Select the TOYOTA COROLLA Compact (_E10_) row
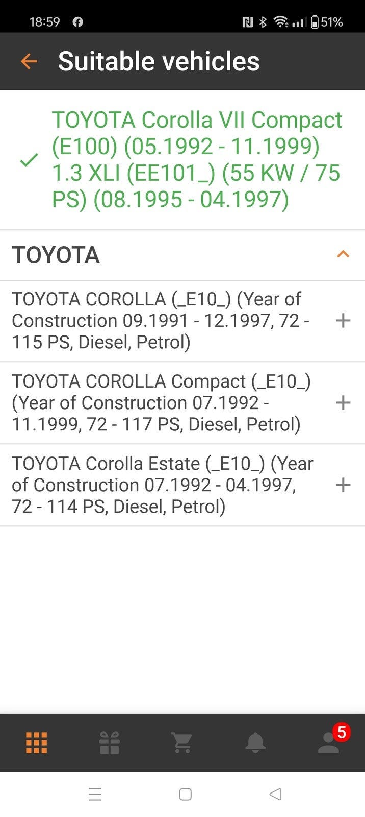The width and height of the screenshot is (365, 817). 161,403
